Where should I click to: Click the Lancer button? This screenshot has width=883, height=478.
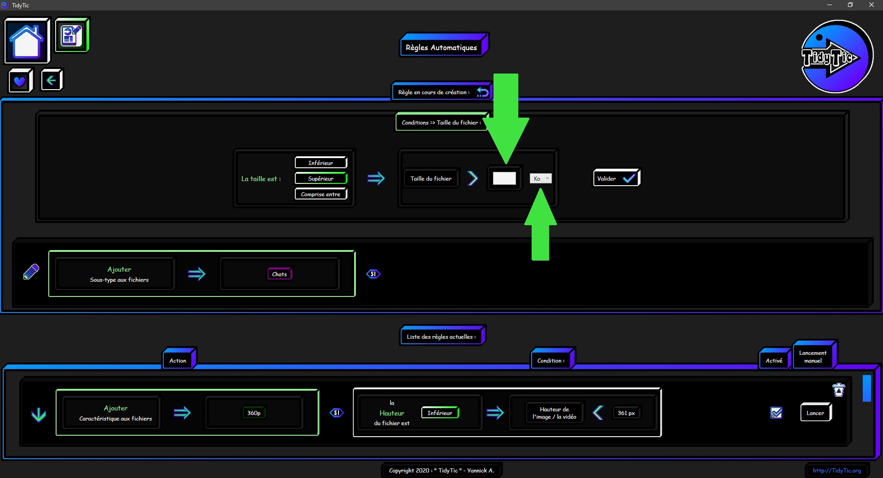pos(815,413)
